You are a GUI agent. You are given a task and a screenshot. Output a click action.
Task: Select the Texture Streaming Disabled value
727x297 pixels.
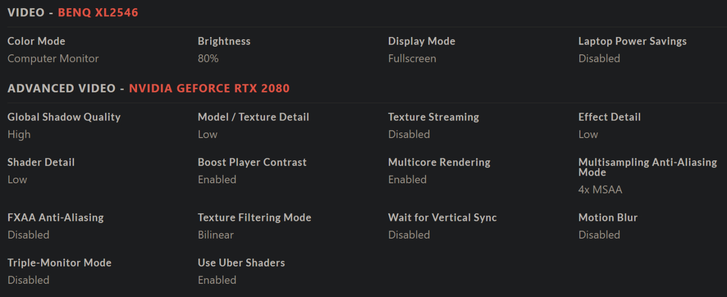(409, 134)
